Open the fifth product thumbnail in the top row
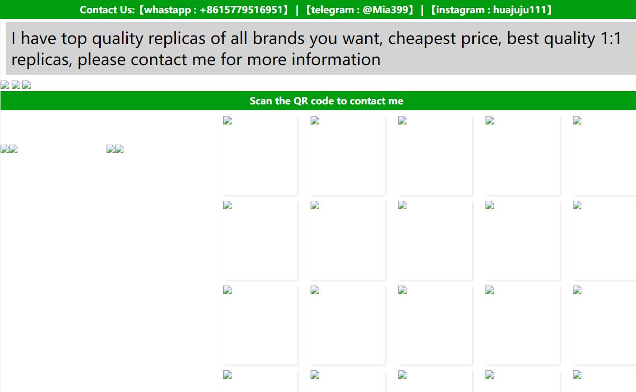This screenshot has width=636, height=392. click(605, 155)
